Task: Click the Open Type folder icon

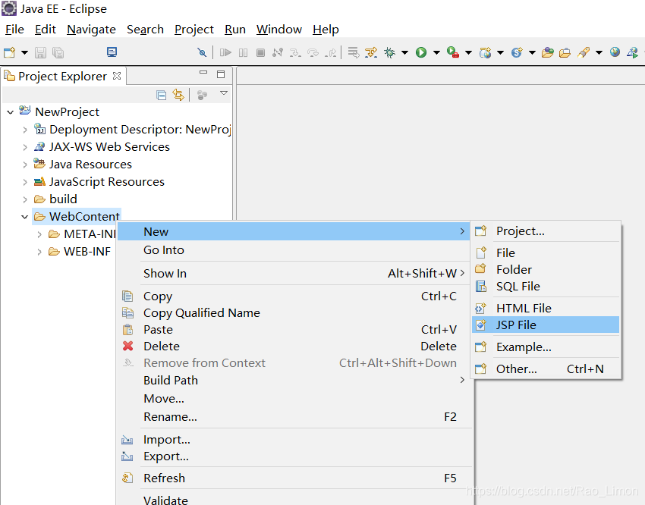Action: 548,52
